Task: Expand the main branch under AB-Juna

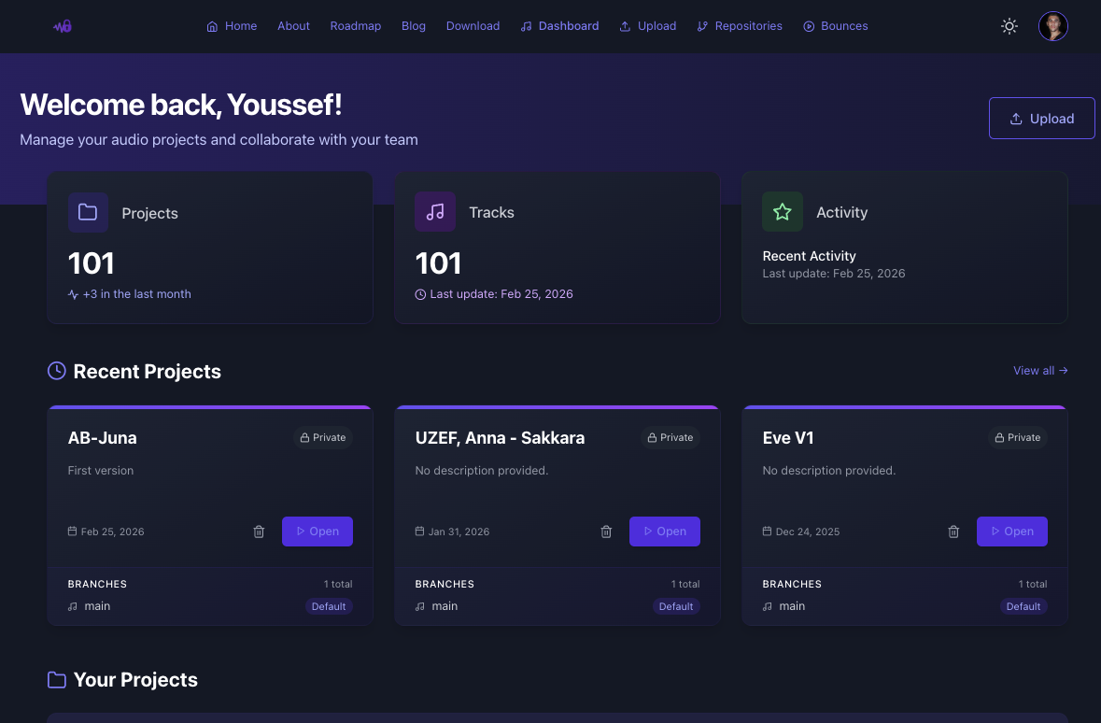Action: pyautogui.click(x=96, y=606)
